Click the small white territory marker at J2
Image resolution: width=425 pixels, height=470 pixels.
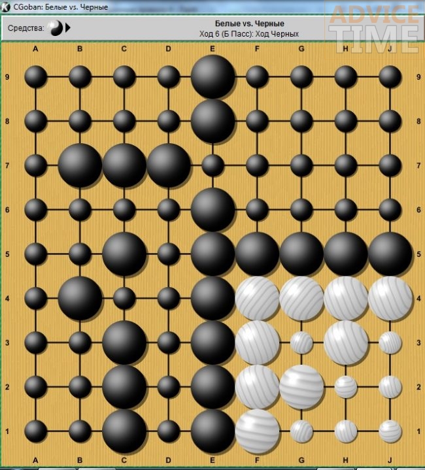pyautogui.click(x=390, y=387)
